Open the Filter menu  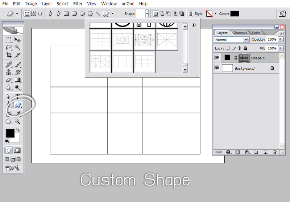point(78,4)
